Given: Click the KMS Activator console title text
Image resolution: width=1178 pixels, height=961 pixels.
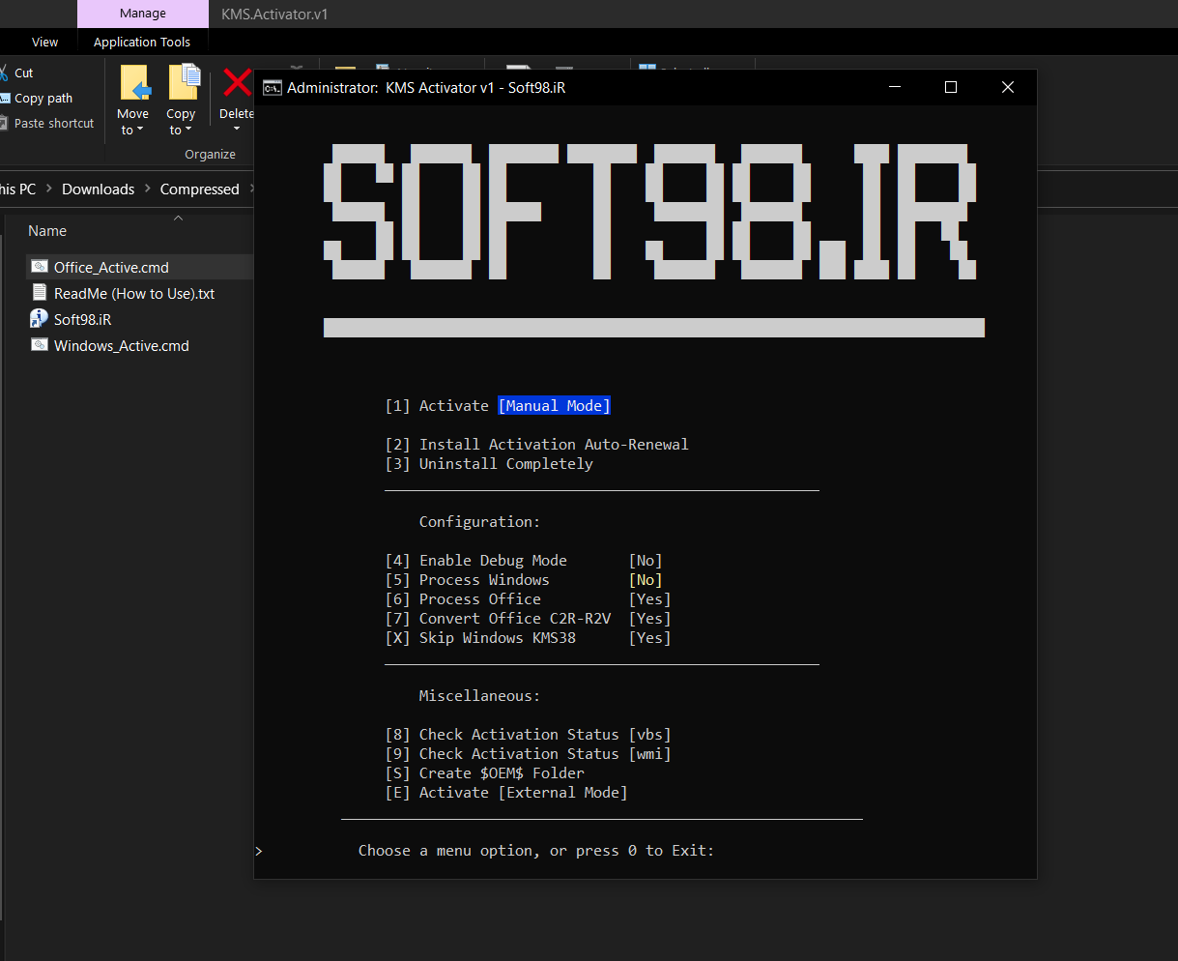Looking at the screenshot, I should click(426, 88).
